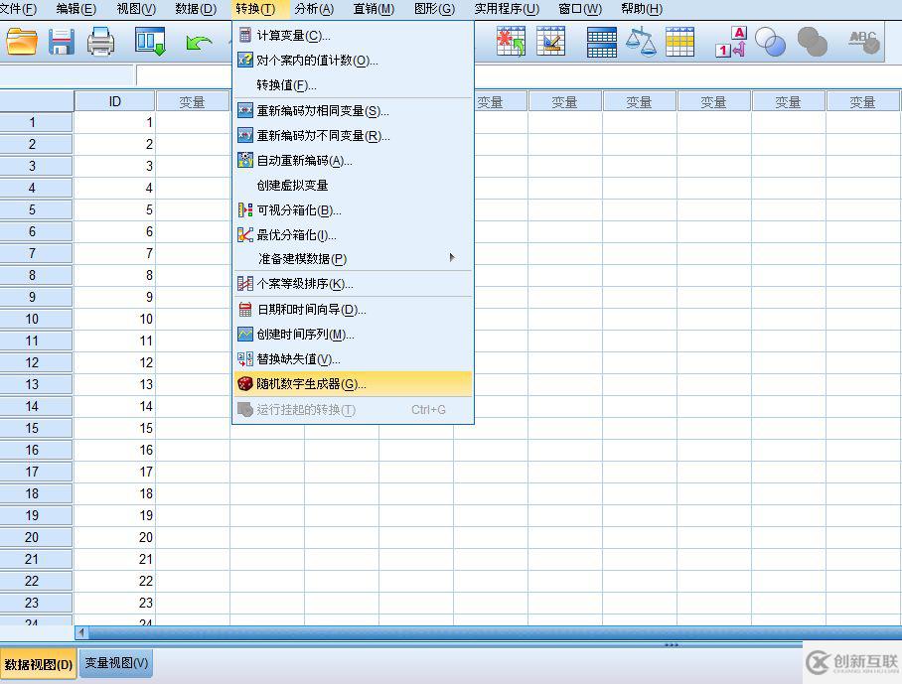Open the Split File tool icon
The image size is (902, 684).
click(602, 42)
